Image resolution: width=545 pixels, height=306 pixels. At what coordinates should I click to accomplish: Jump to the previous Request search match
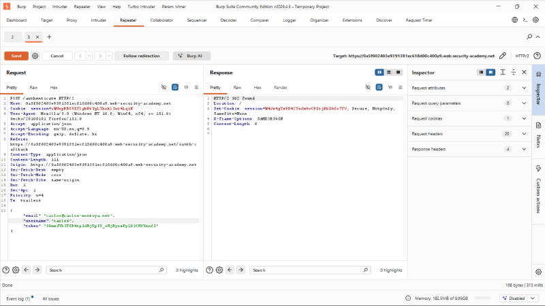click(x=27, y=270)
